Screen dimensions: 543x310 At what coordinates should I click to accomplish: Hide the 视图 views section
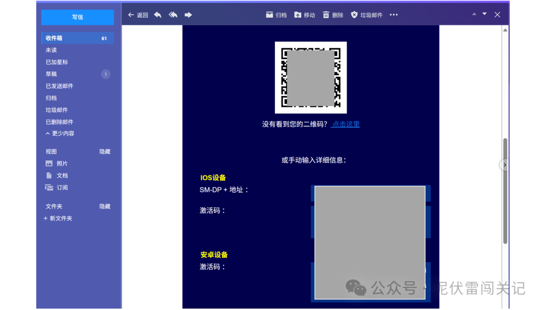tap(105, 152)
